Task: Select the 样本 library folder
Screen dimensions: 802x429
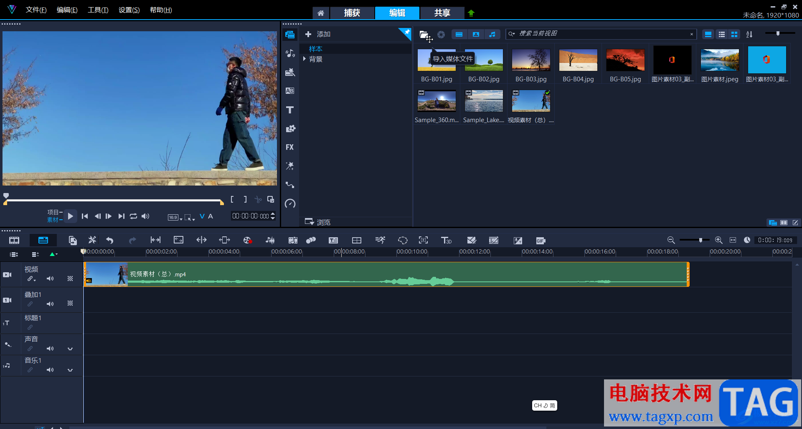Action: pyautogui.click(x=316, y=49)
